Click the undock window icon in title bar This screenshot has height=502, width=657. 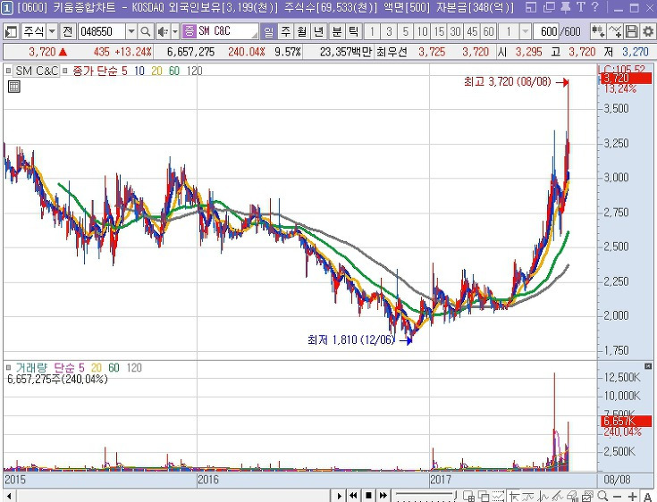531,7
